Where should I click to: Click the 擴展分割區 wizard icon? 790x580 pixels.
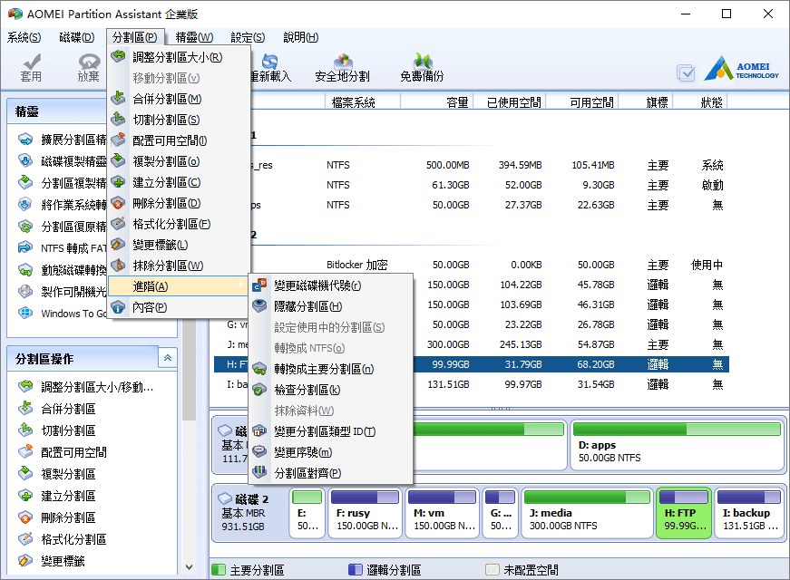click(25, 139)
